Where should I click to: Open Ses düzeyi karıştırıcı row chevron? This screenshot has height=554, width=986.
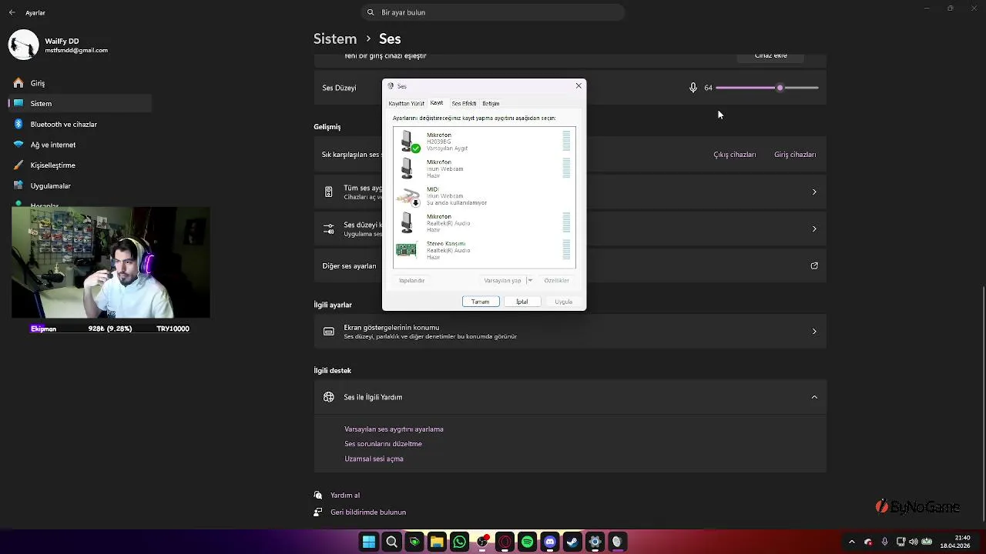[x=814, y=229]
